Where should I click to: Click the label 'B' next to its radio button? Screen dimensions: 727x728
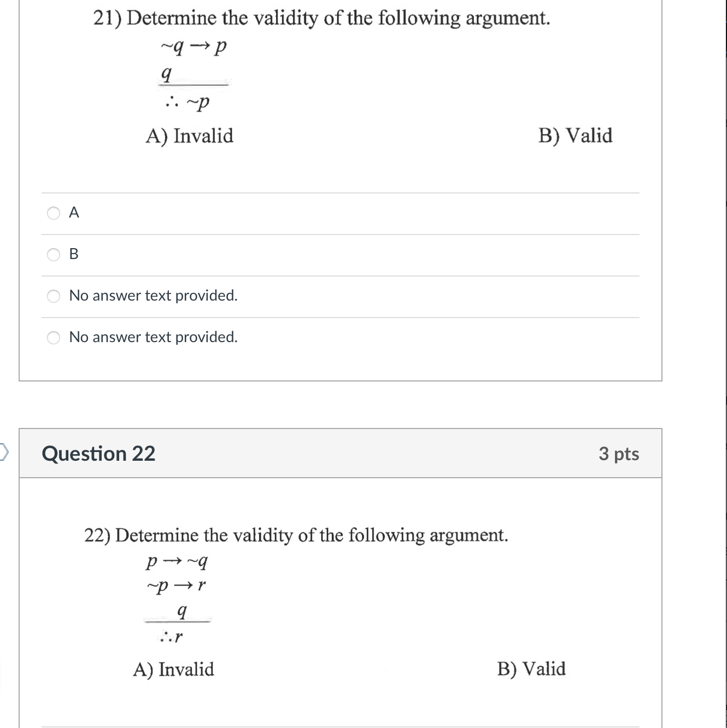74,255
